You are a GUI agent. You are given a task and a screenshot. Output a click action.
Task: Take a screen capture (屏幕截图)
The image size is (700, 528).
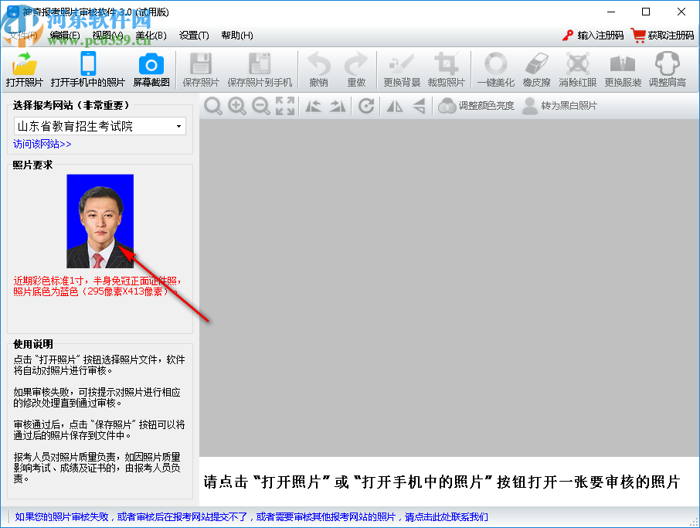151,70
